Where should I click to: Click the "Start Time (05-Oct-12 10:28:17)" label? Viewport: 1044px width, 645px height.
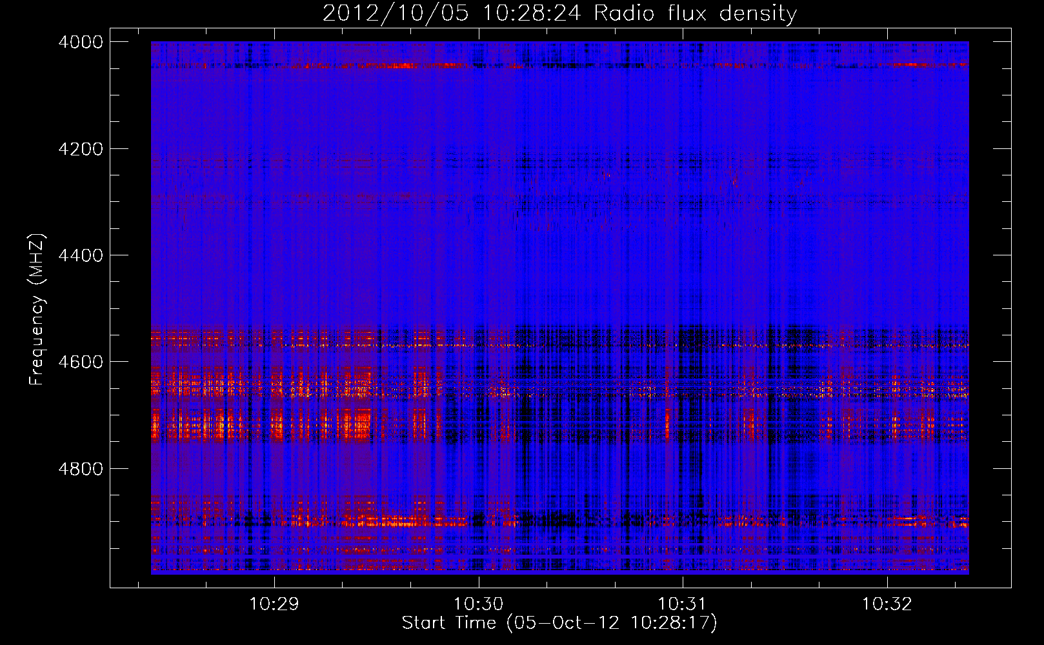(559, 623)
